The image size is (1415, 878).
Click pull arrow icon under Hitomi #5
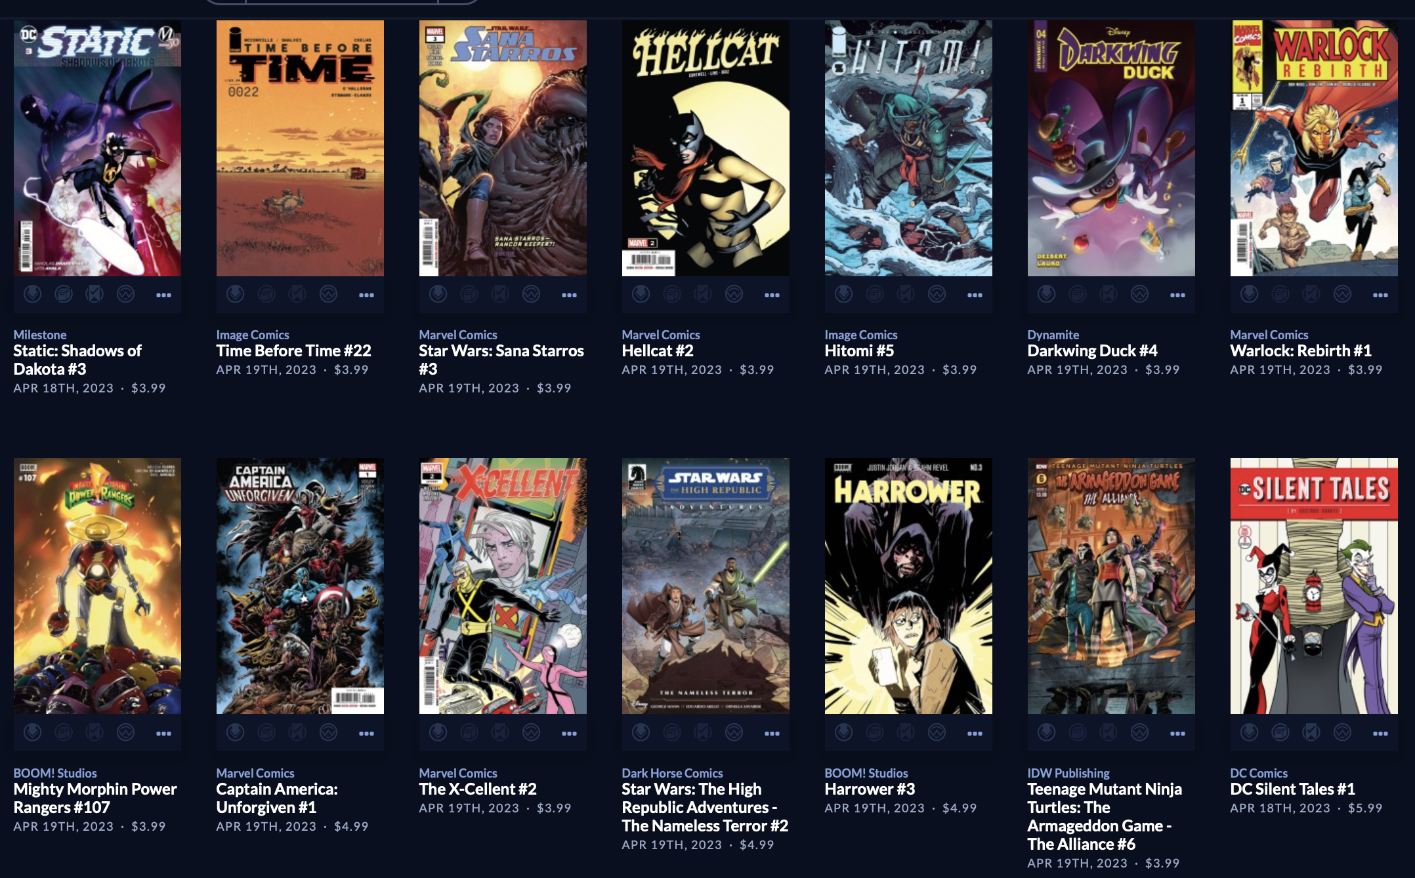[843, 294]
